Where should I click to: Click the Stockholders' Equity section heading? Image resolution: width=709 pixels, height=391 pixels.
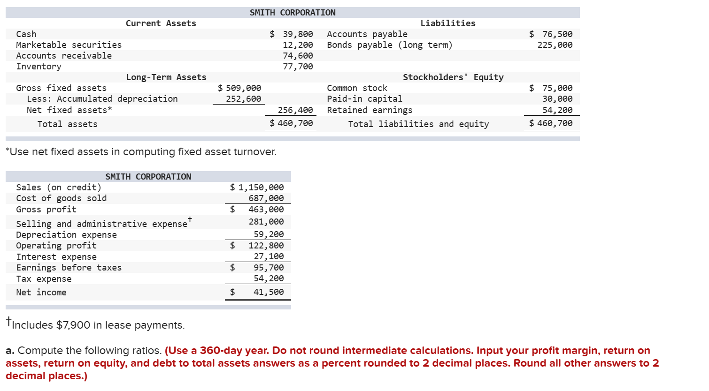click(x=453, y=77)
